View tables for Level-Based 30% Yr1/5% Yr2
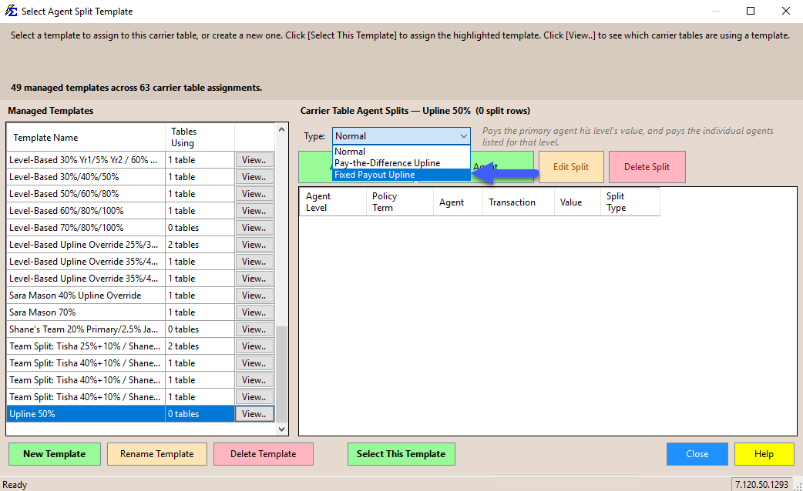The image size is (803, 491). coord(254,160)
